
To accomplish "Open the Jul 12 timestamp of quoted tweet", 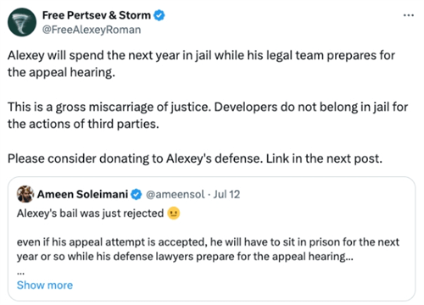I will click(226, 194).
